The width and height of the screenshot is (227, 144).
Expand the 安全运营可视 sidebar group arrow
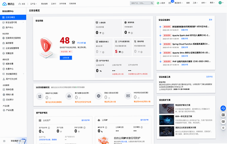tap(23, 22)
